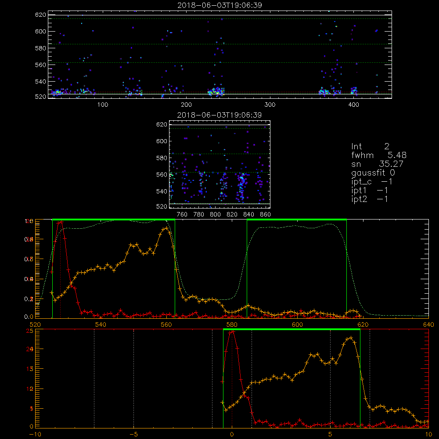
Task: Click the right thick green bar spanning 585–615
Action: coord(297,219)
